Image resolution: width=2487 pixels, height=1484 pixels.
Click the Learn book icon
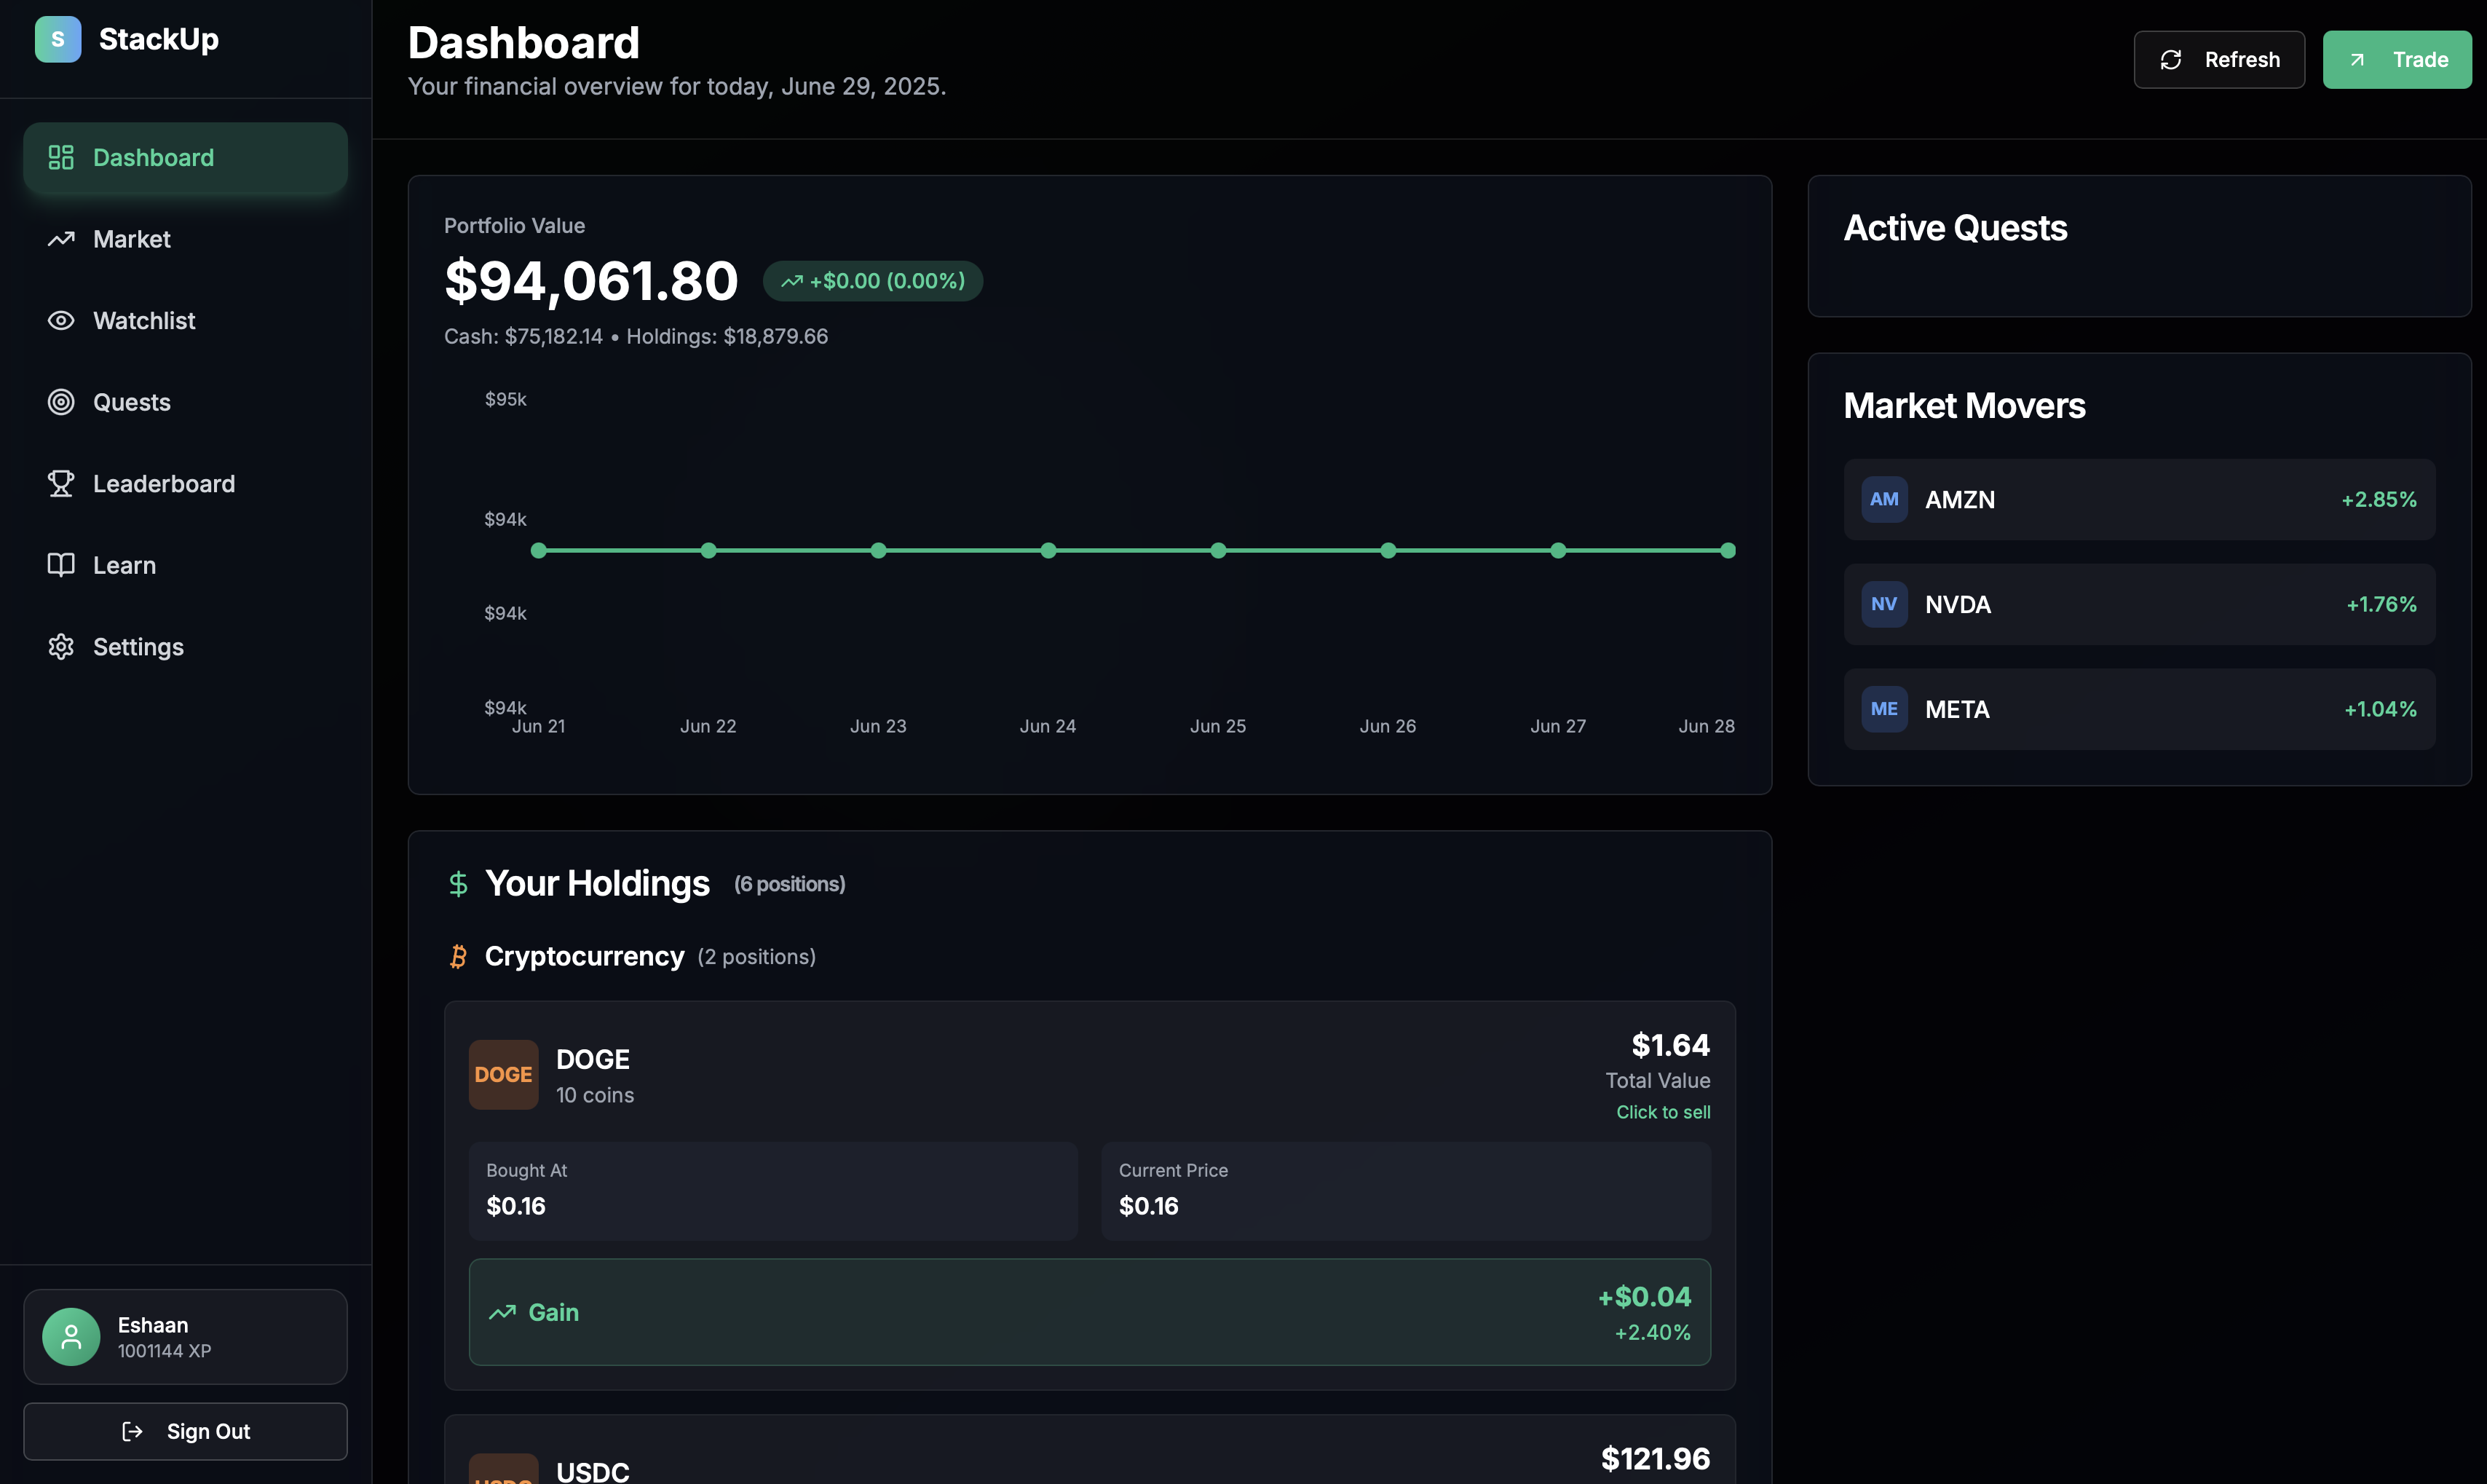(x=61, y=565)
